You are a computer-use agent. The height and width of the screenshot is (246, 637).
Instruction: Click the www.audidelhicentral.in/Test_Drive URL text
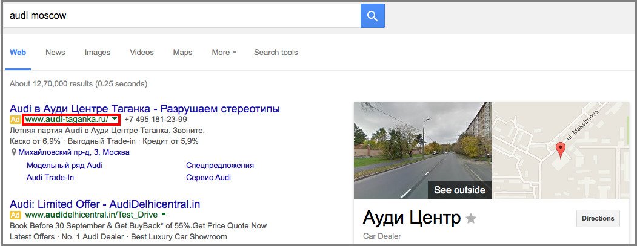pos(92,215)
